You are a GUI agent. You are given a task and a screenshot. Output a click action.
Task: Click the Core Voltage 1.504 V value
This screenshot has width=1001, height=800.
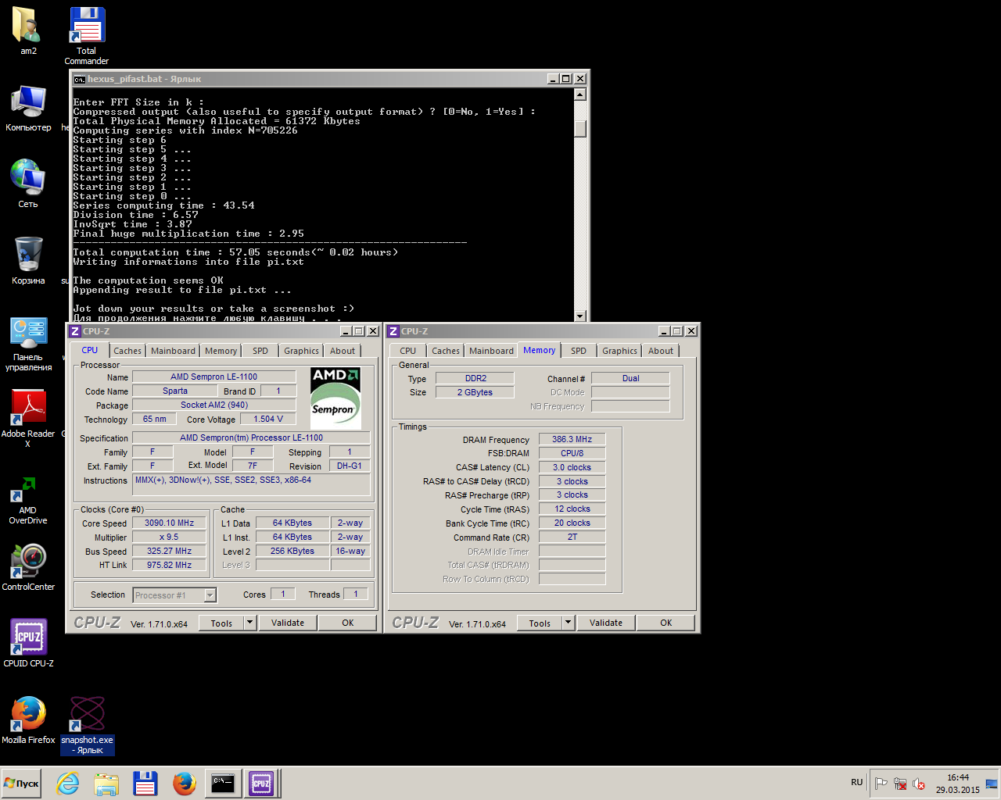pos(267,419)
